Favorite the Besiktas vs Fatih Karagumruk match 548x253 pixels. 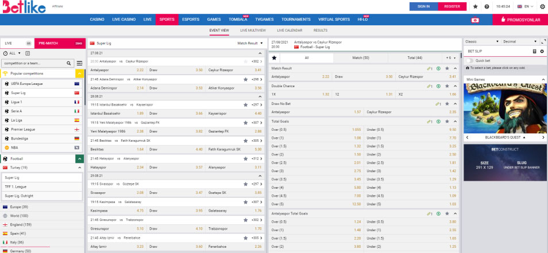coord(246,141)
